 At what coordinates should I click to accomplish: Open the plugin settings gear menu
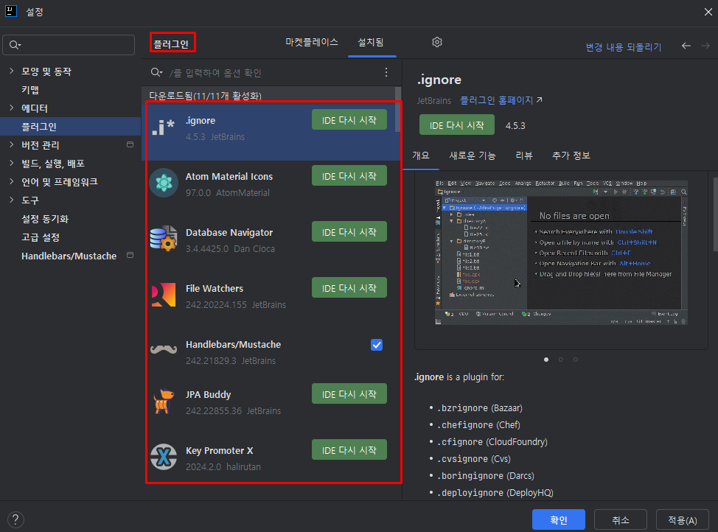pyautogui.click(x=437, y=42)
